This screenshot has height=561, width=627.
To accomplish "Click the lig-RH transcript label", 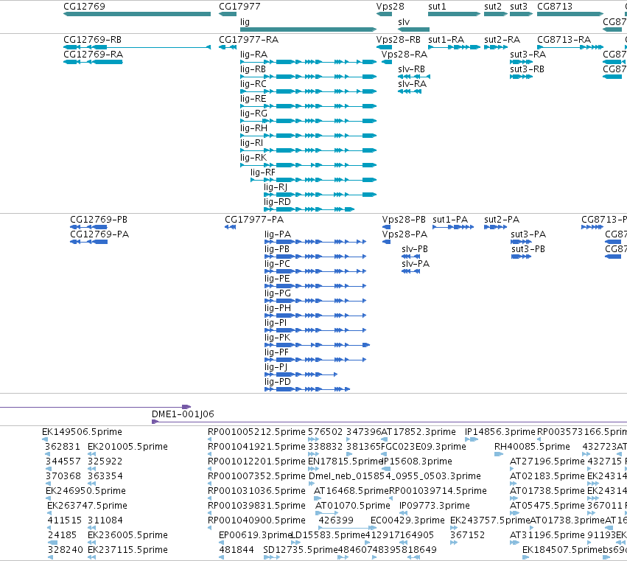I will tap(254, 128).
